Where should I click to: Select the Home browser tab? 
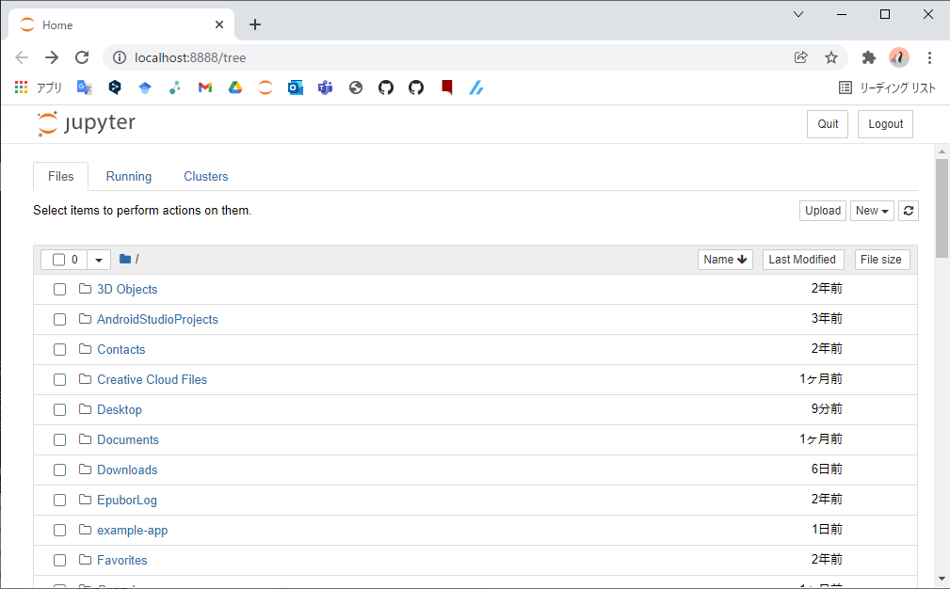[x=121, y=24]
